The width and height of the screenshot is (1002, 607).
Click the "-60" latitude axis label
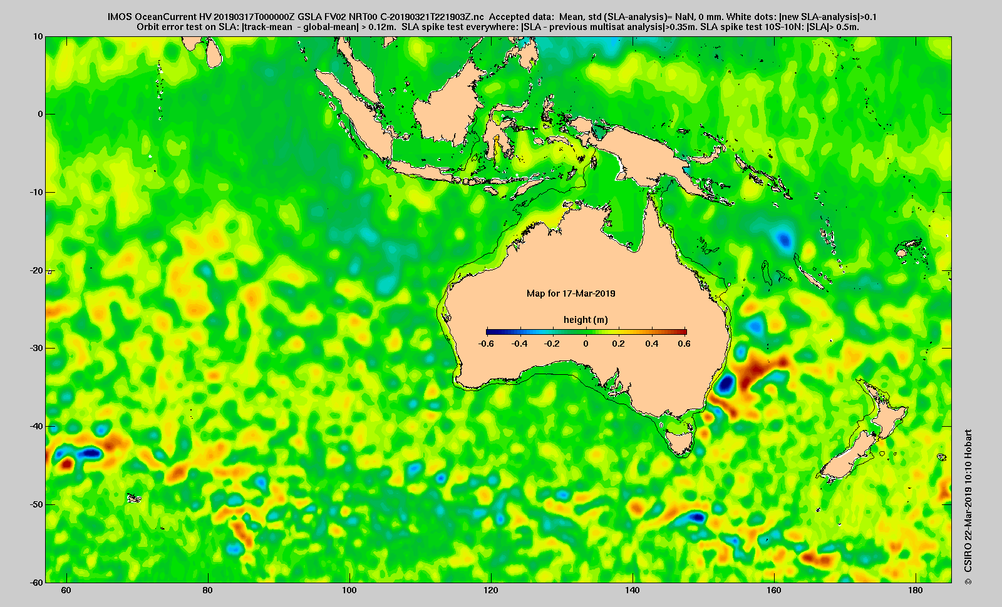point(36,582)
